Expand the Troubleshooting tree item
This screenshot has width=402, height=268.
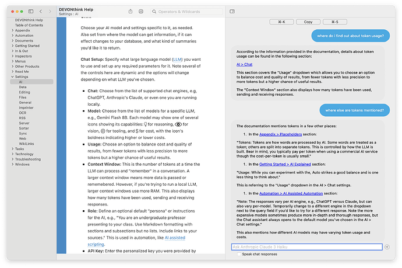(x=12, y=159)
